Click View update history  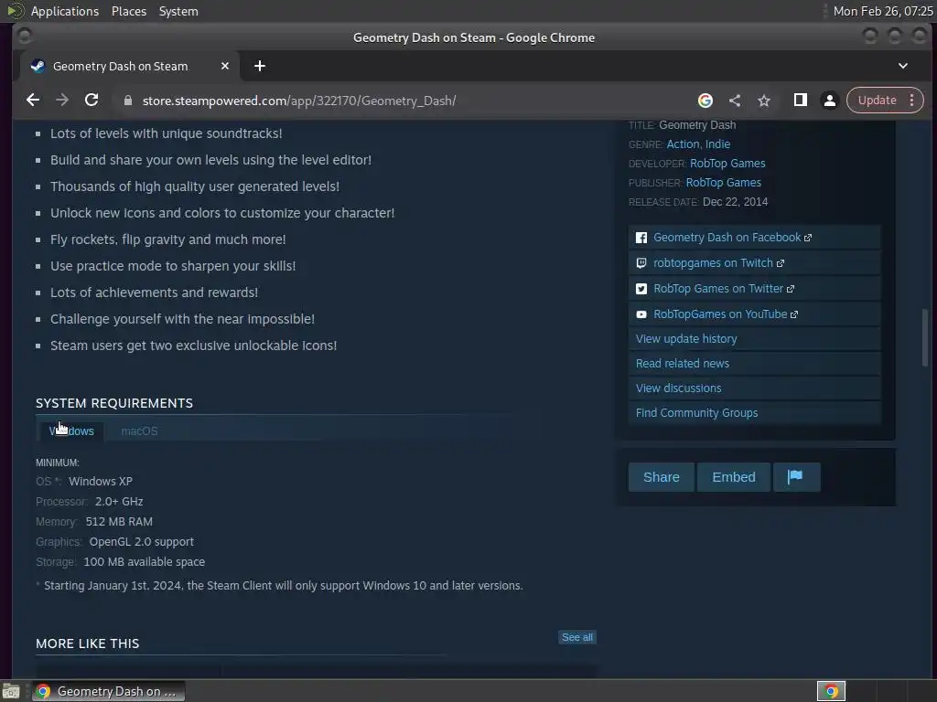coord(686,338)
